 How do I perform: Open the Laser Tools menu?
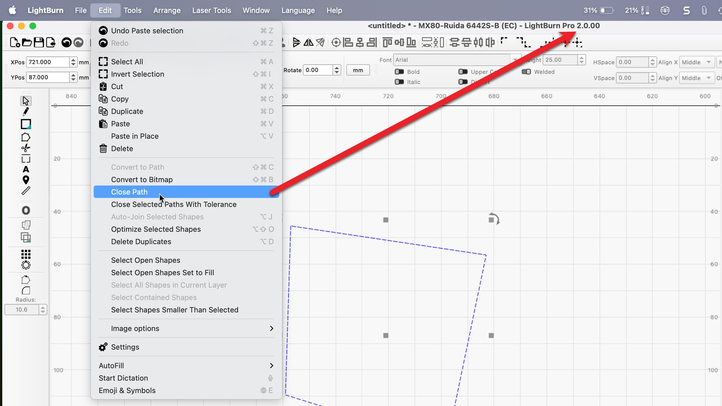[x=212, y=10]
